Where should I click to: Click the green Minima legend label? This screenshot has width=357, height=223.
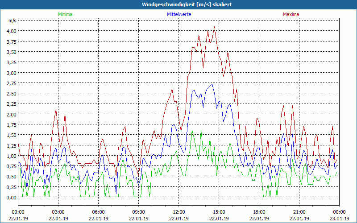pos(65,14)
